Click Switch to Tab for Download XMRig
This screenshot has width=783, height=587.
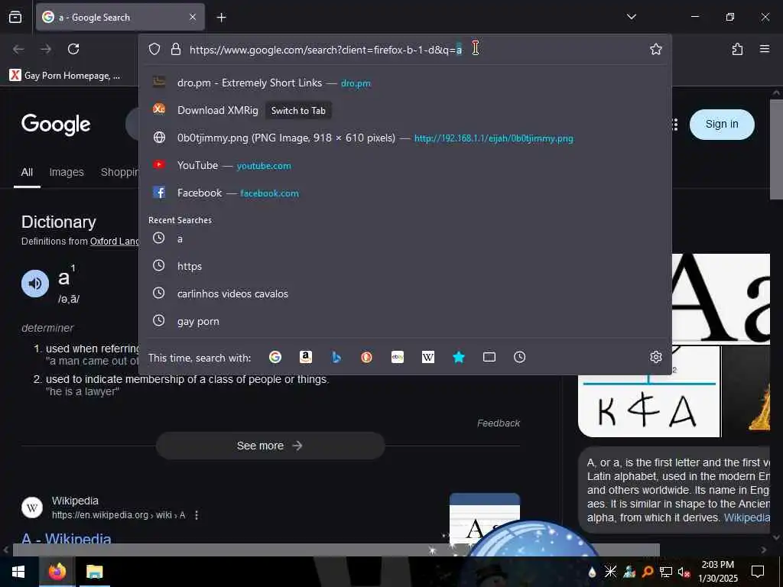tap(298, 111)
